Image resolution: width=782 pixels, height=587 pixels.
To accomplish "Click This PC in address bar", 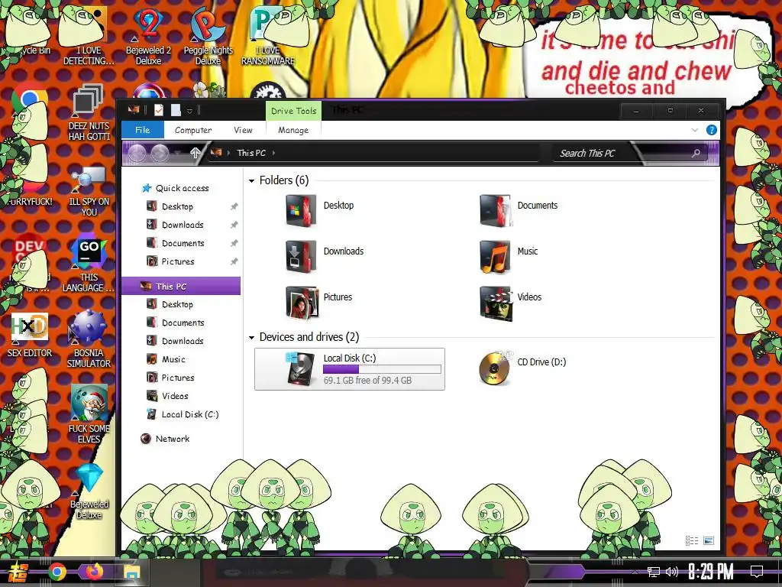I will tap(250, 153).
